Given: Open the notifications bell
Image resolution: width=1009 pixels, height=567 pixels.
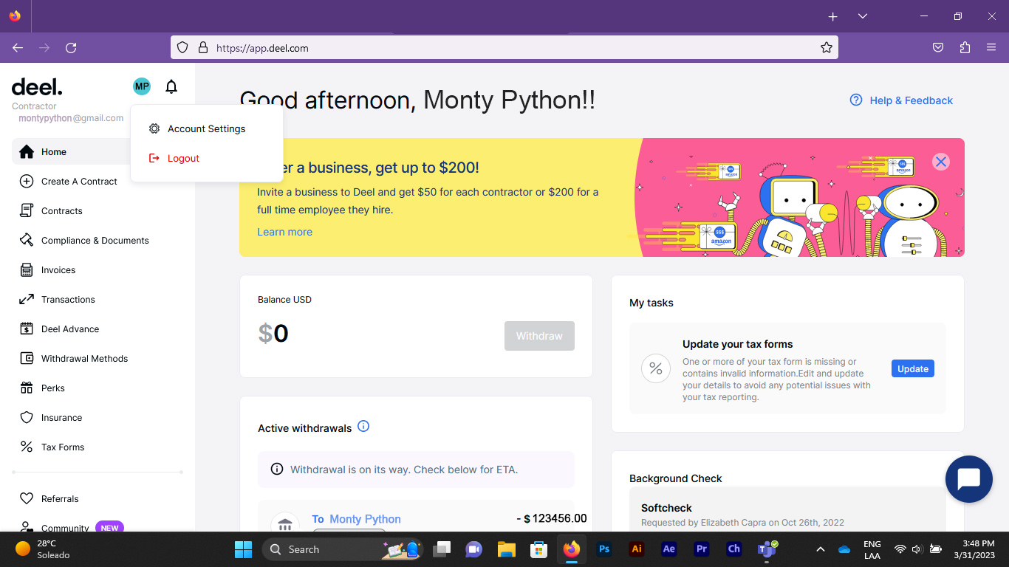Looking at the screenshot, I should point(171,87).
